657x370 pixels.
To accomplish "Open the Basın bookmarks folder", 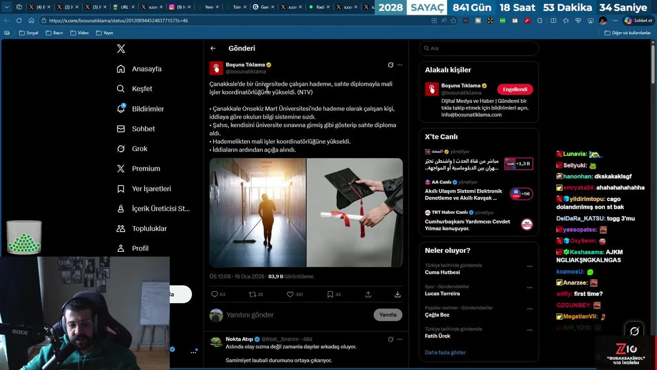I will [x=54, y=33].
